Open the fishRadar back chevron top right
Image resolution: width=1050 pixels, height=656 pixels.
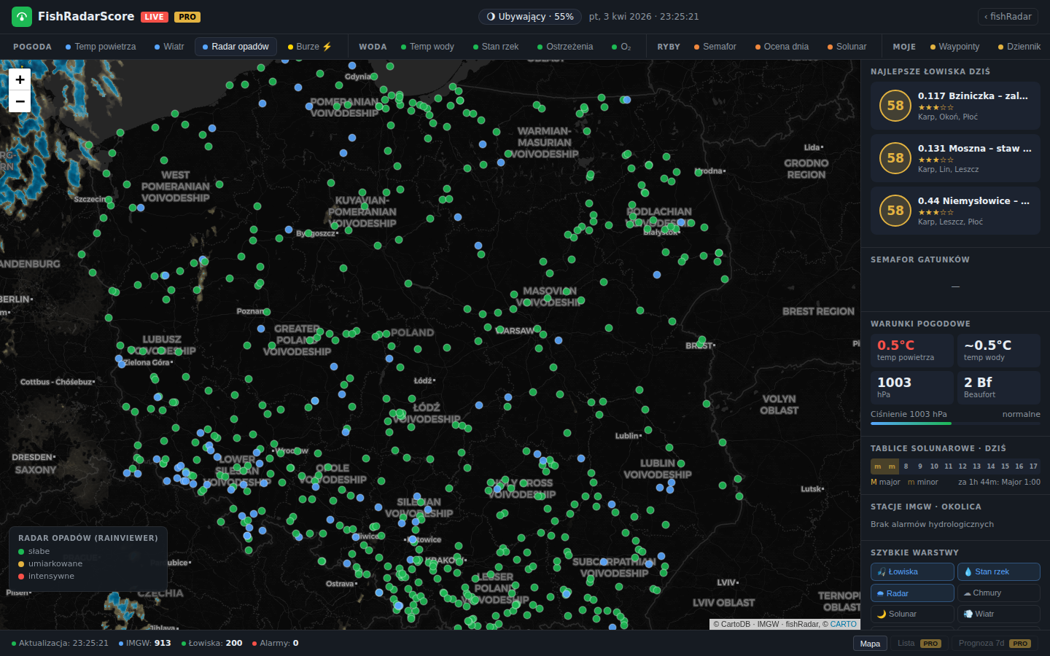click(x=1007, y=16)
